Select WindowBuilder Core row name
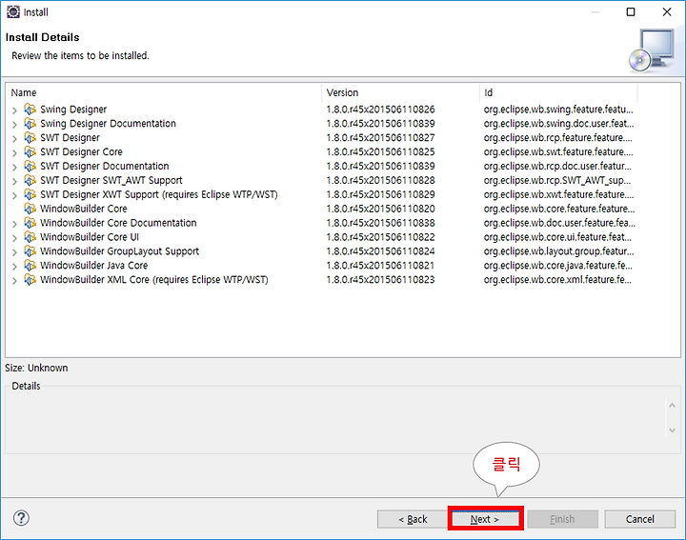Screen dimensions: 686x540 (x=84, y=209)
